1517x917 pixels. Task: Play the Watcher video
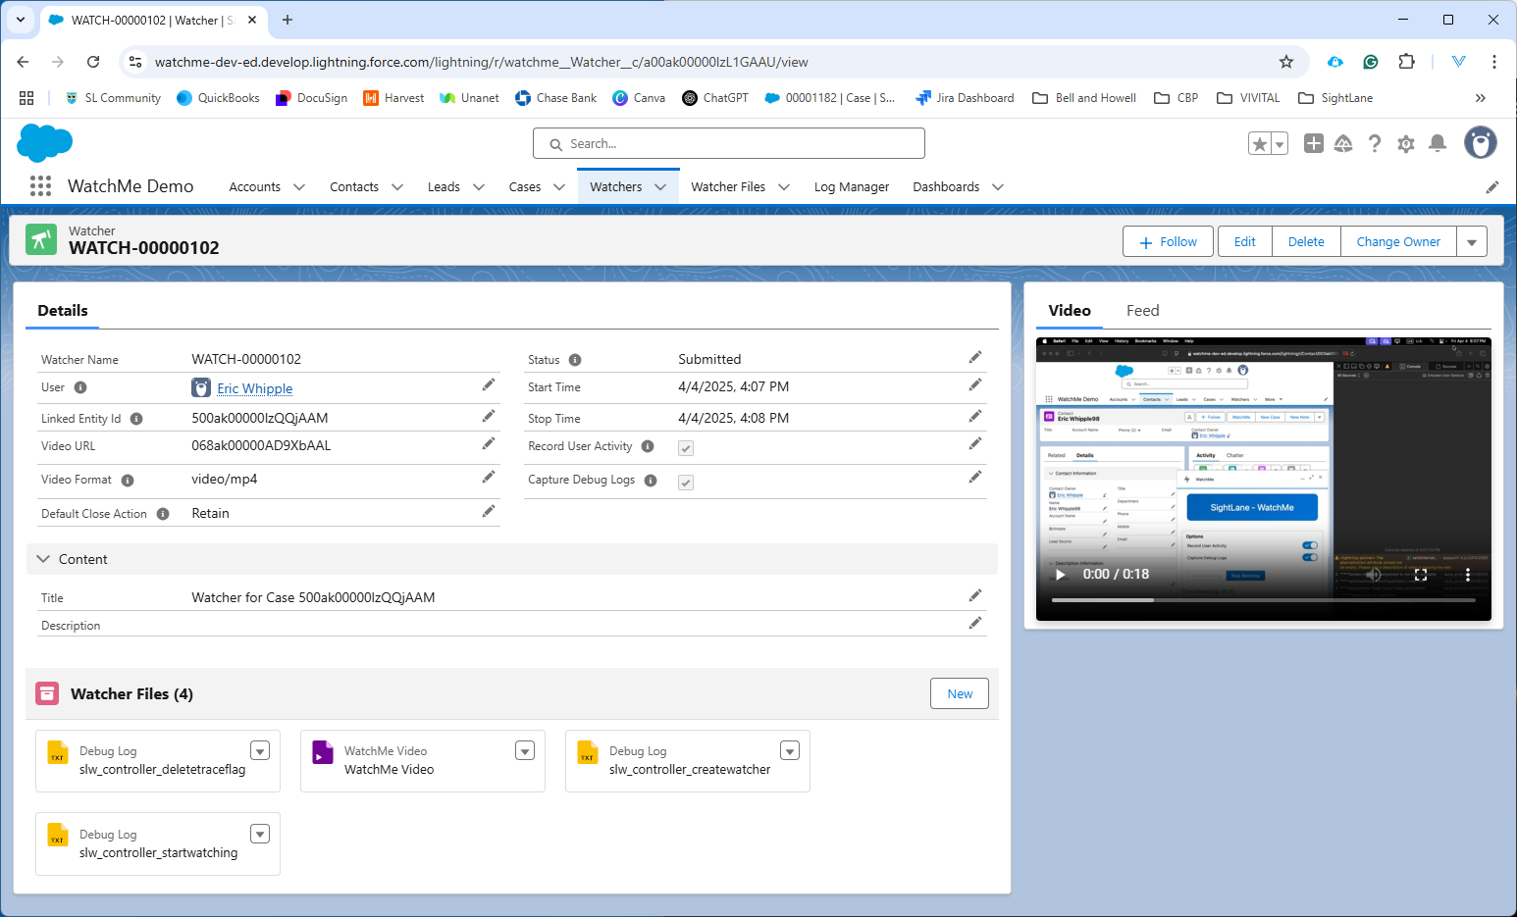(x=1060, y=575)
